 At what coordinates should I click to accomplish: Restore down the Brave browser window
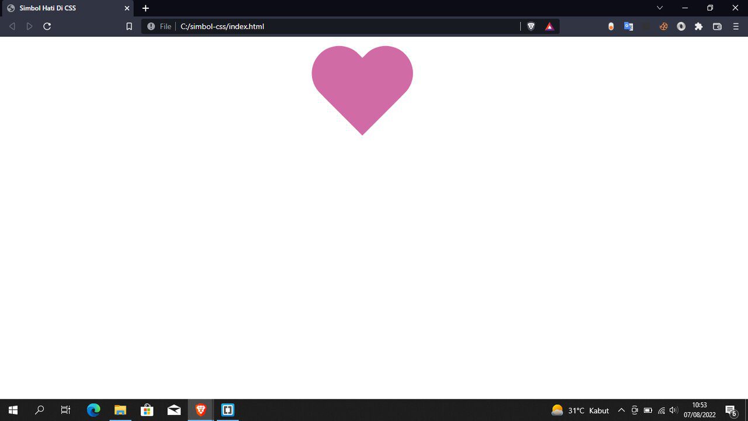(710, 8)
